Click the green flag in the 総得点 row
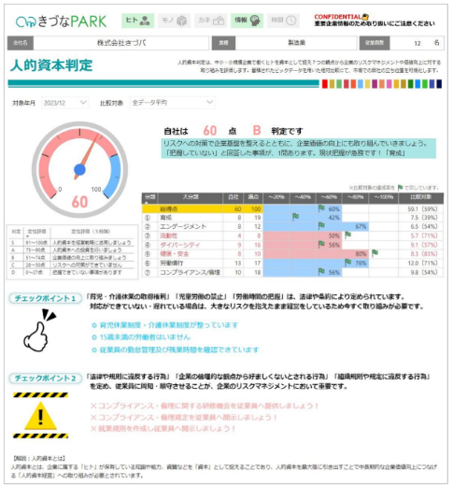Image resolution: width=453 pixels, height=486 pixels. (x=321, y=208)
